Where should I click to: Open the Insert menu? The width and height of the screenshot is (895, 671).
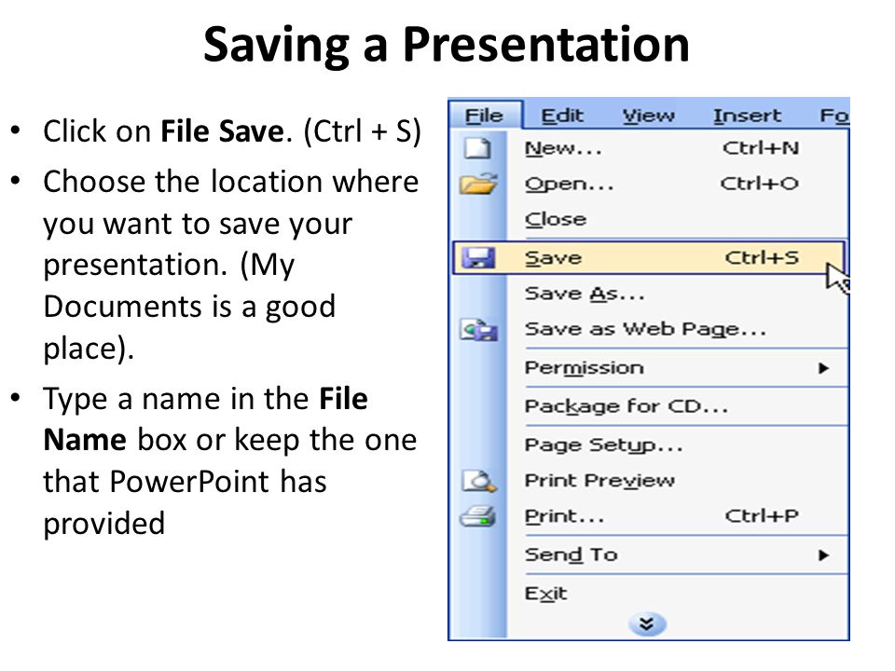tap(747, 116)
